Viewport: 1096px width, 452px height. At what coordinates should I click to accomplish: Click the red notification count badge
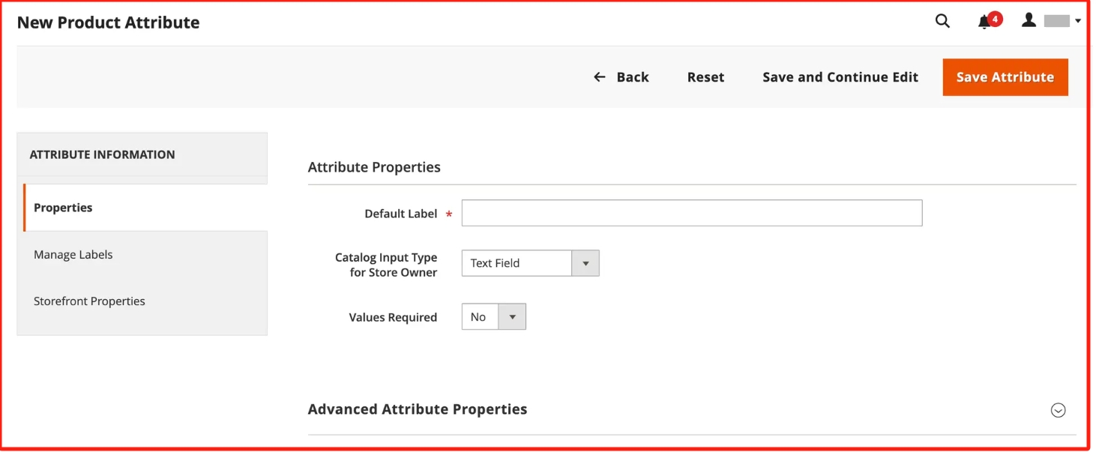[x=996, y=19]
